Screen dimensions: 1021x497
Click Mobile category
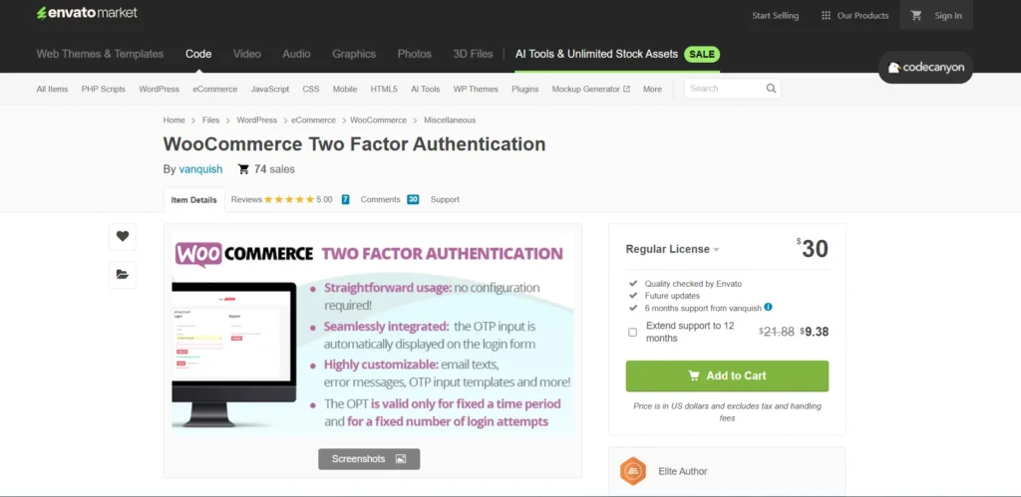pyautogui.click(x=345, y=89)
